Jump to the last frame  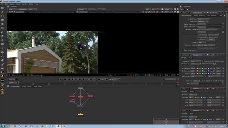point(94,79)
